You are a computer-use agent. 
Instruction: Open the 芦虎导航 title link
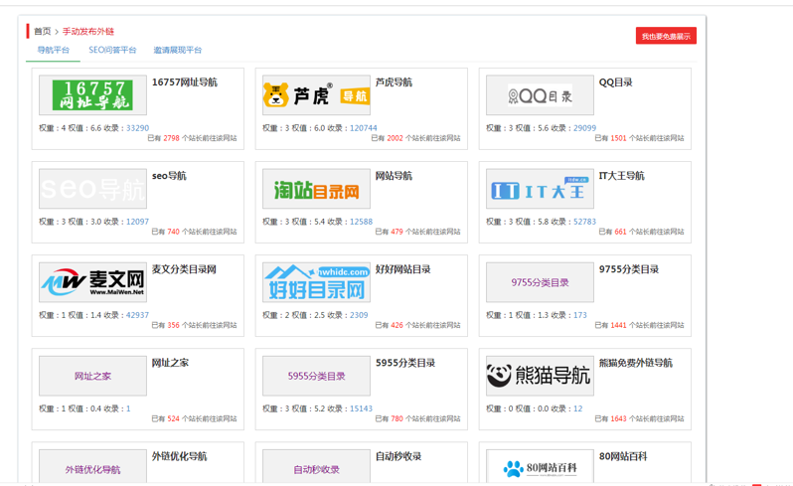pos(394,82)
